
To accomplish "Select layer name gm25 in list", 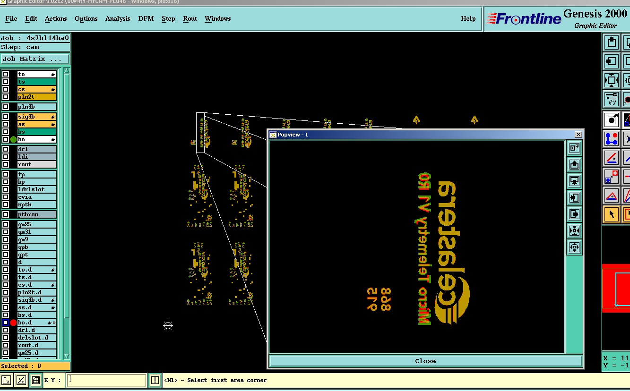I will click(x=37, y=224).
